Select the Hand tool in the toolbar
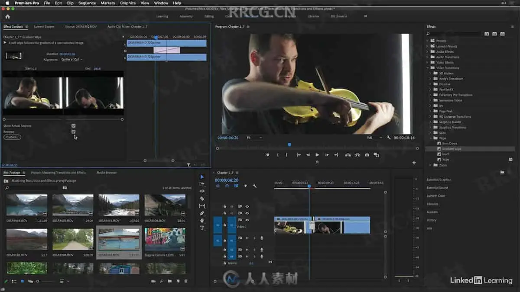 tap(202, 221)
